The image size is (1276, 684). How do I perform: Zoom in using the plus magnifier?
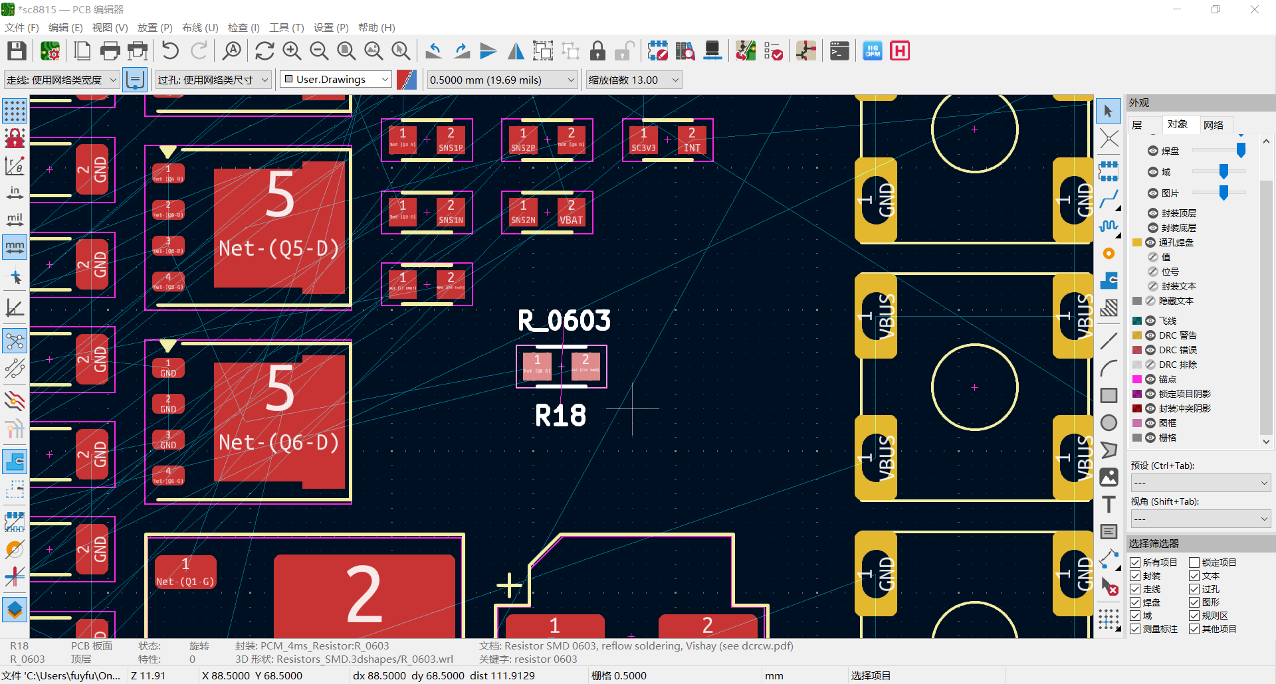[x=292, y=51]
